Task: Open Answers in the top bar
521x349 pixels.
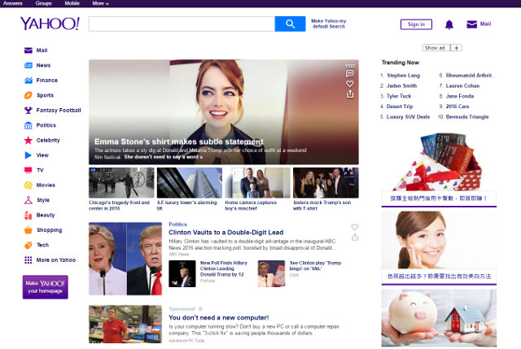Action: (x=13, y=3)
